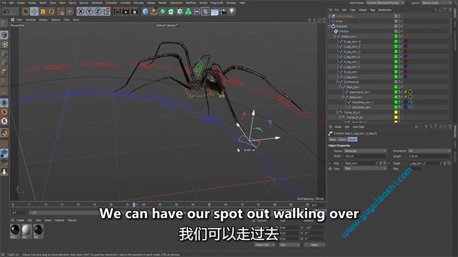This screenshot has width=458, height=257.
Task: Switch to the Coord. tab in Attributes
Action: (343, 139)
